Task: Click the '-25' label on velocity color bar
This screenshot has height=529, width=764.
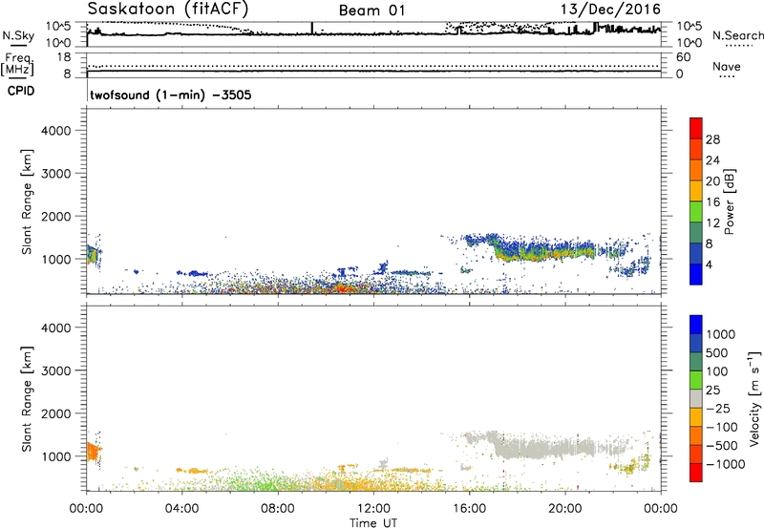Action: point(719,409)
